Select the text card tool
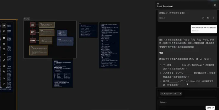 point(4,44)
